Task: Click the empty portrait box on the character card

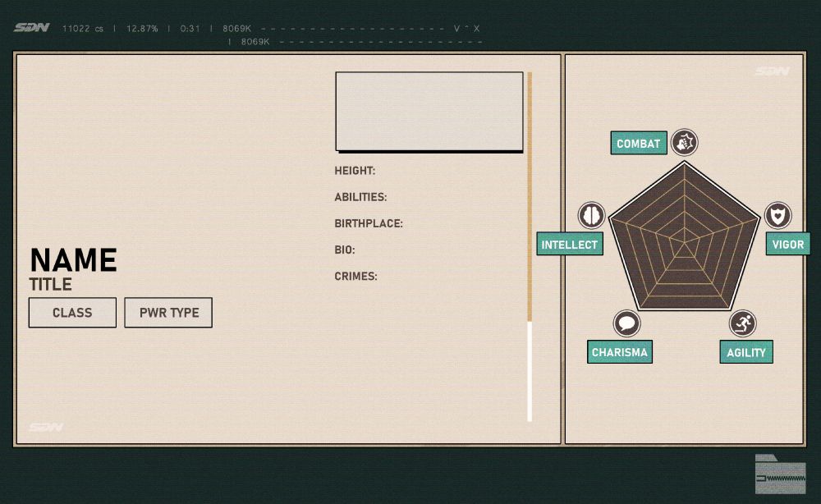Action: pyautogui.click(x=429, y=112)
